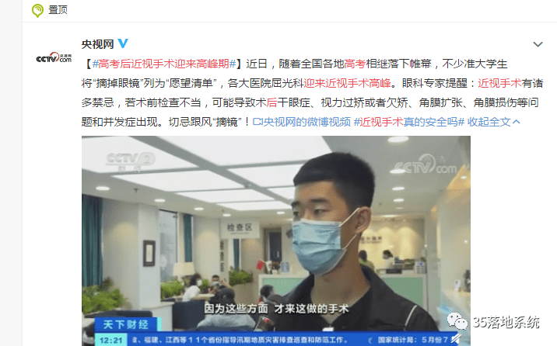Screen dimensions: 557x346
Task: Open the 迎来近视手术高峰 highlighted link
Action: (347, 83)
